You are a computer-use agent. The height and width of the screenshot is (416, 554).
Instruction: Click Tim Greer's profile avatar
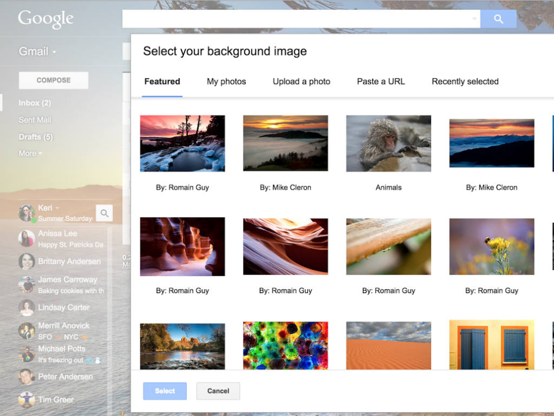(x=27, y=400)
